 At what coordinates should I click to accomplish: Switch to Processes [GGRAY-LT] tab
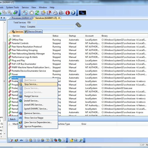tap(22, 18)
